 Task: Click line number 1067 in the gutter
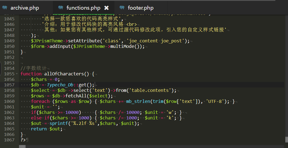tap(9, 140)
